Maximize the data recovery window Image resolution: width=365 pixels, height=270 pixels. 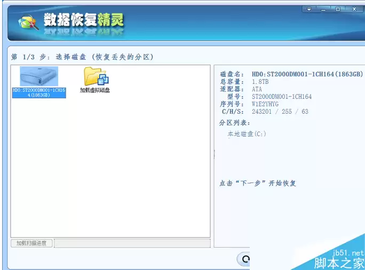pyautogui.click(x=338, y=9)
